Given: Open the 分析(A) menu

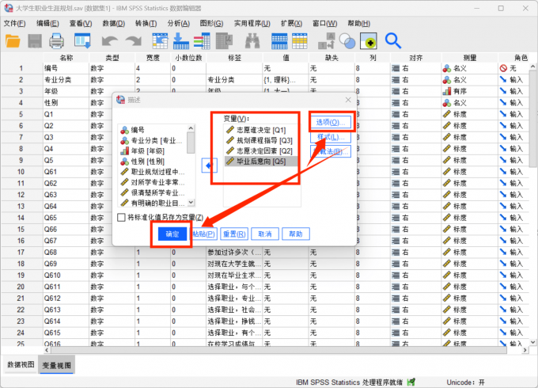Looking at the screenshot, I should point(179,23).
